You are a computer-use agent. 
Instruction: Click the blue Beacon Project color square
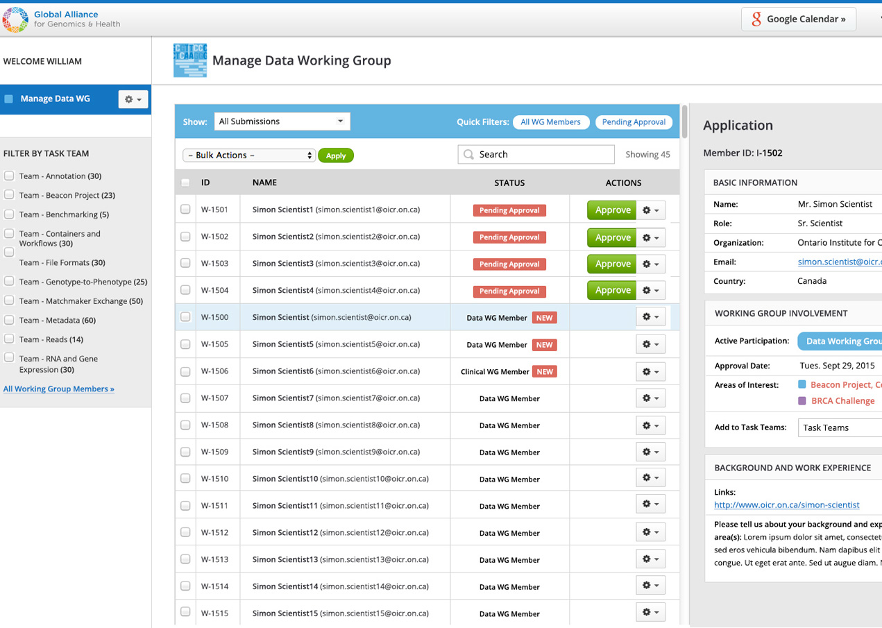802,384
